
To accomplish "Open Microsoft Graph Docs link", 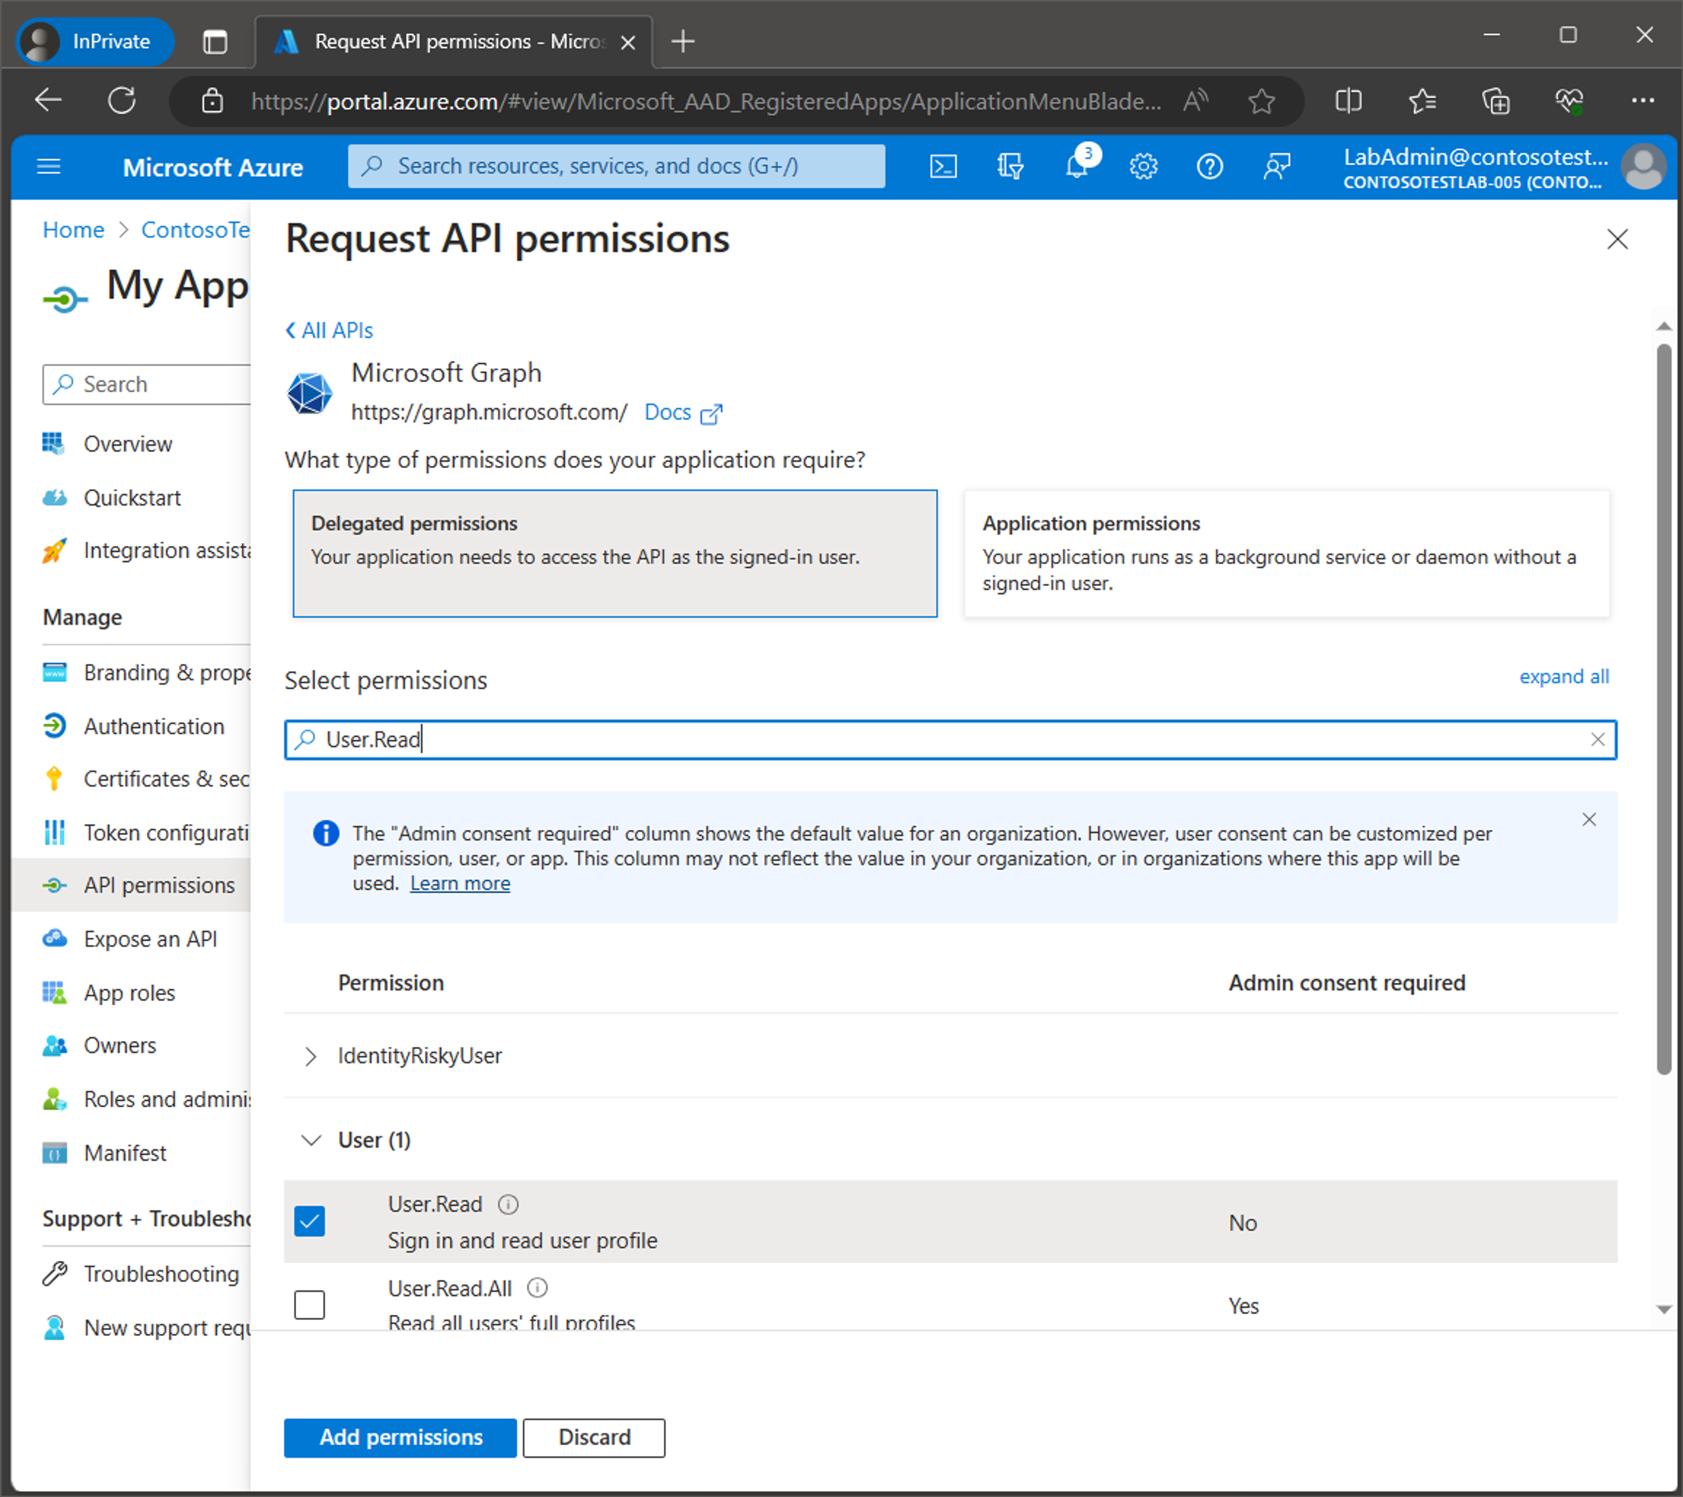I will (x=683, y=412).
